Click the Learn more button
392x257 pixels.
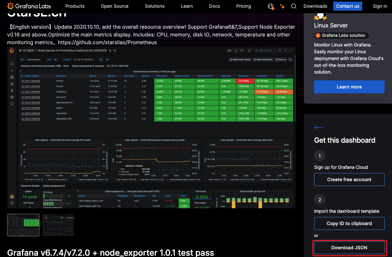pyautogui.click(x=349, y=87)
